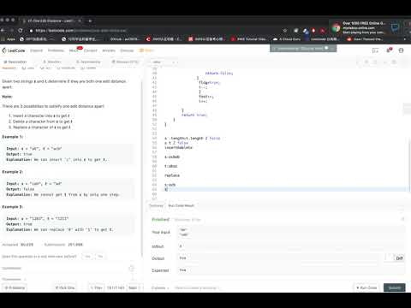Open the A Cloud Guru bookmark
411x308 pixels.
[x=287, y=39]
